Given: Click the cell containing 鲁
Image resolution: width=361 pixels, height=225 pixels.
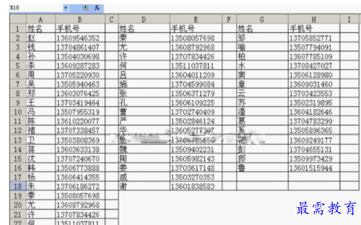Looking at the screenshot, I should 262,168.
